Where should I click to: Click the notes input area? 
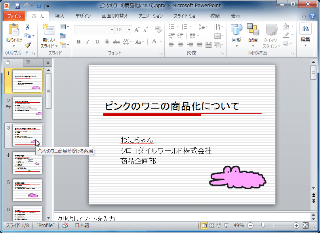[182, 217]
